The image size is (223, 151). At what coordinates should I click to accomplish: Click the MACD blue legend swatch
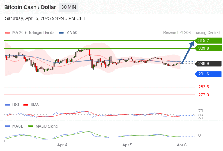click(x=8, y=126)
